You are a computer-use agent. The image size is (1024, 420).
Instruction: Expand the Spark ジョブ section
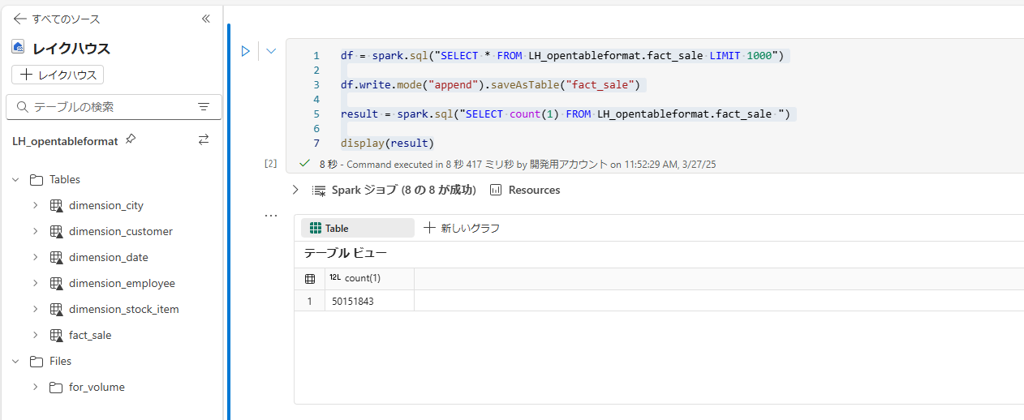295,190
